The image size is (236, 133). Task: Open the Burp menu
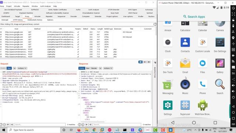point(2,6)
